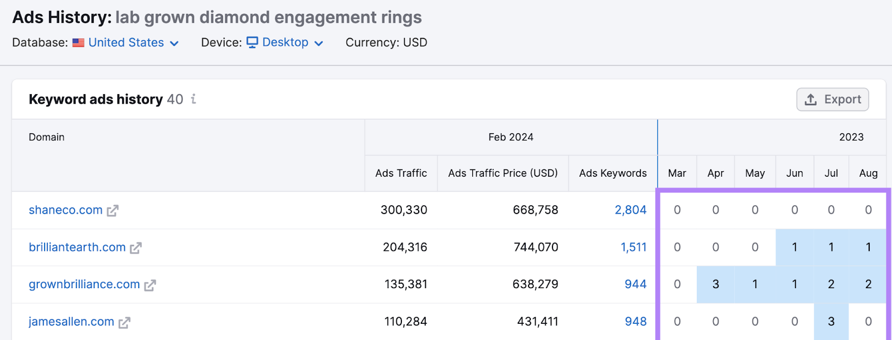Click shaneco.com's 2,804 ads keywords
The image size is (892, 340).
pyautogui.click(x=630, y=210)
